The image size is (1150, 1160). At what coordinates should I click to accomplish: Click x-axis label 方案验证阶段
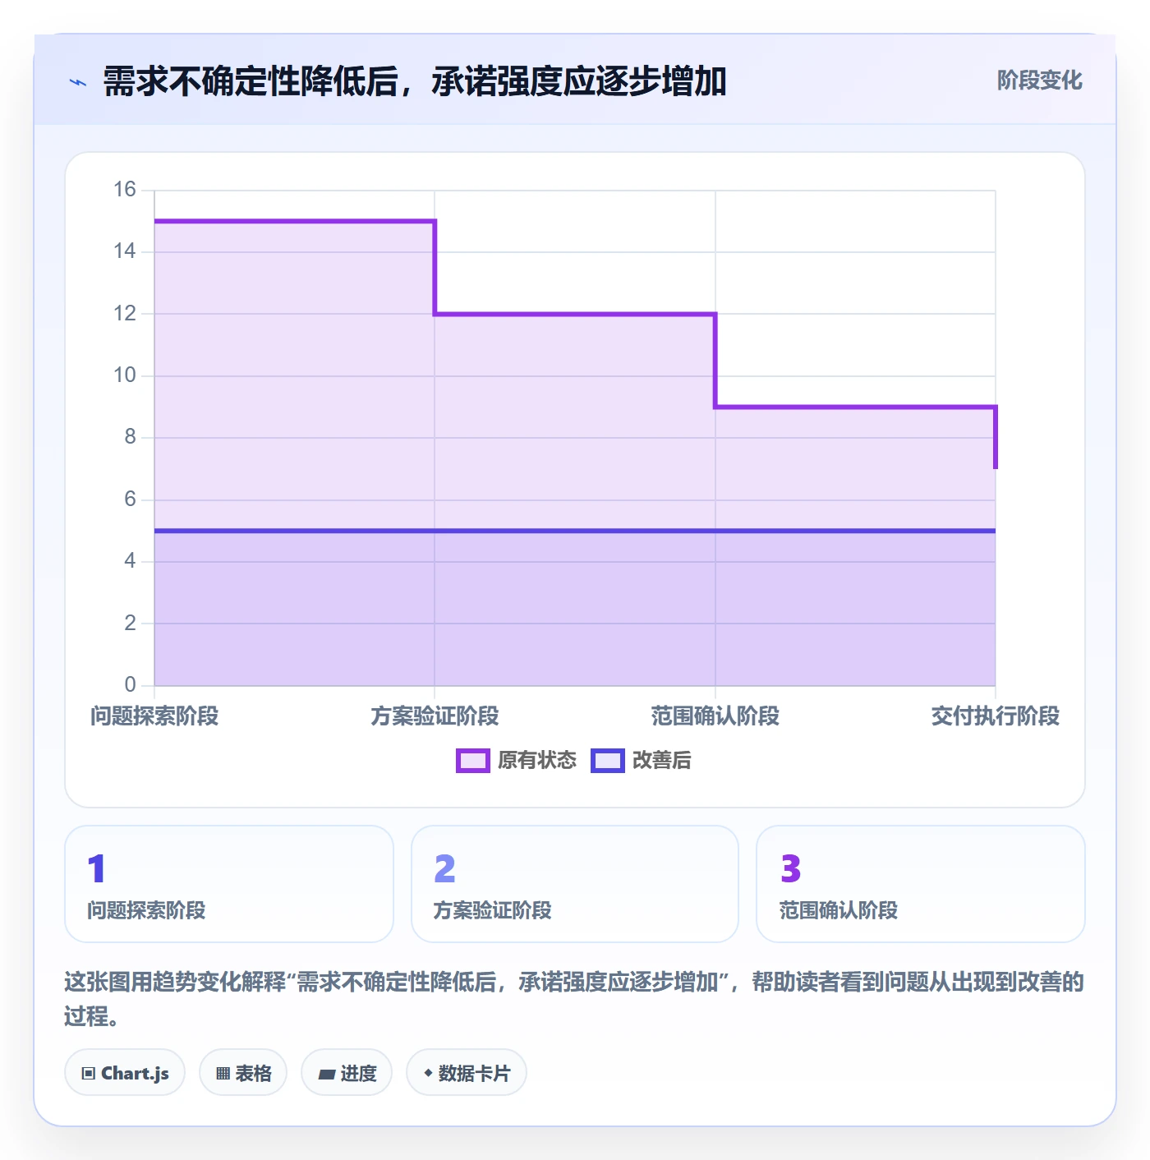(435, 716)
